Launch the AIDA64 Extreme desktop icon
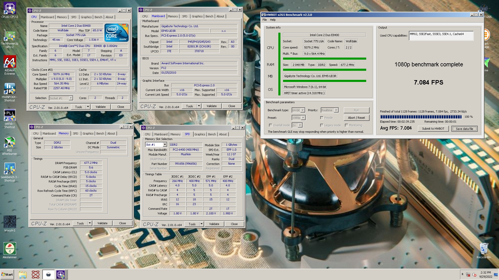This screenshot has height=280, width=499. coord(10,65)
